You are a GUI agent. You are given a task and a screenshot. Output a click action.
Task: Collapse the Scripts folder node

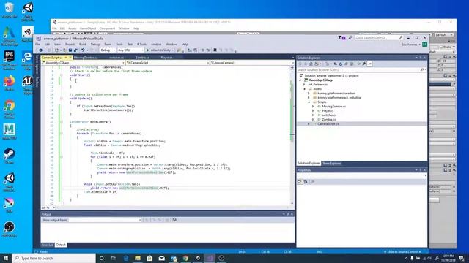[x=309, y=102]
